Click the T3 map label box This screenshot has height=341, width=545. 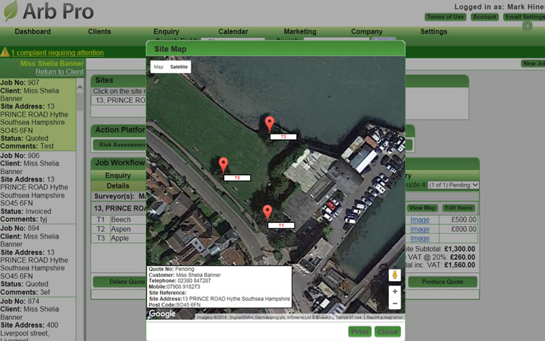tap(283, 137)
